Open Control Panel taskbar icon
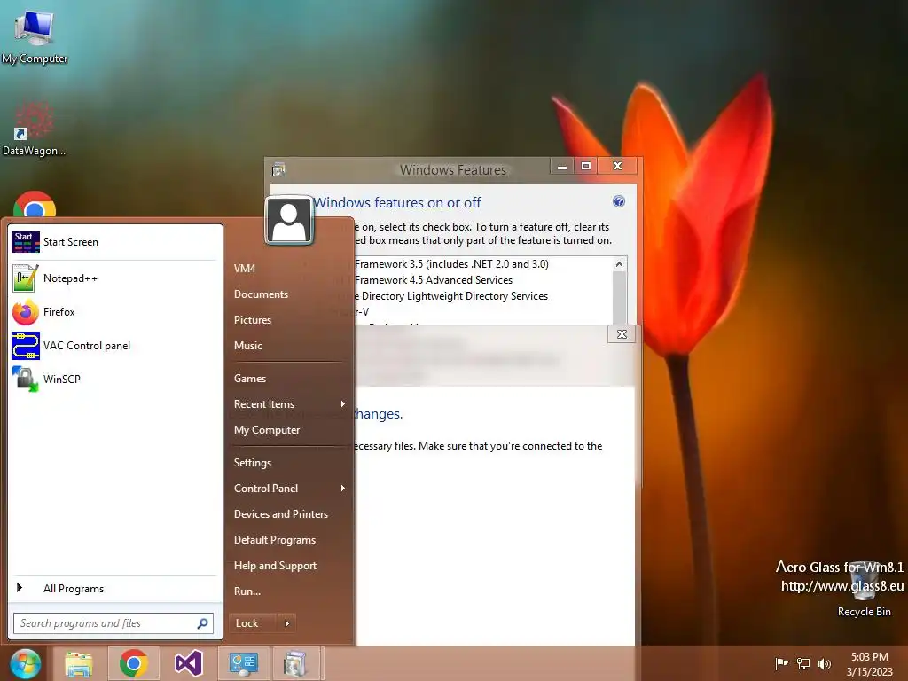 243,663
